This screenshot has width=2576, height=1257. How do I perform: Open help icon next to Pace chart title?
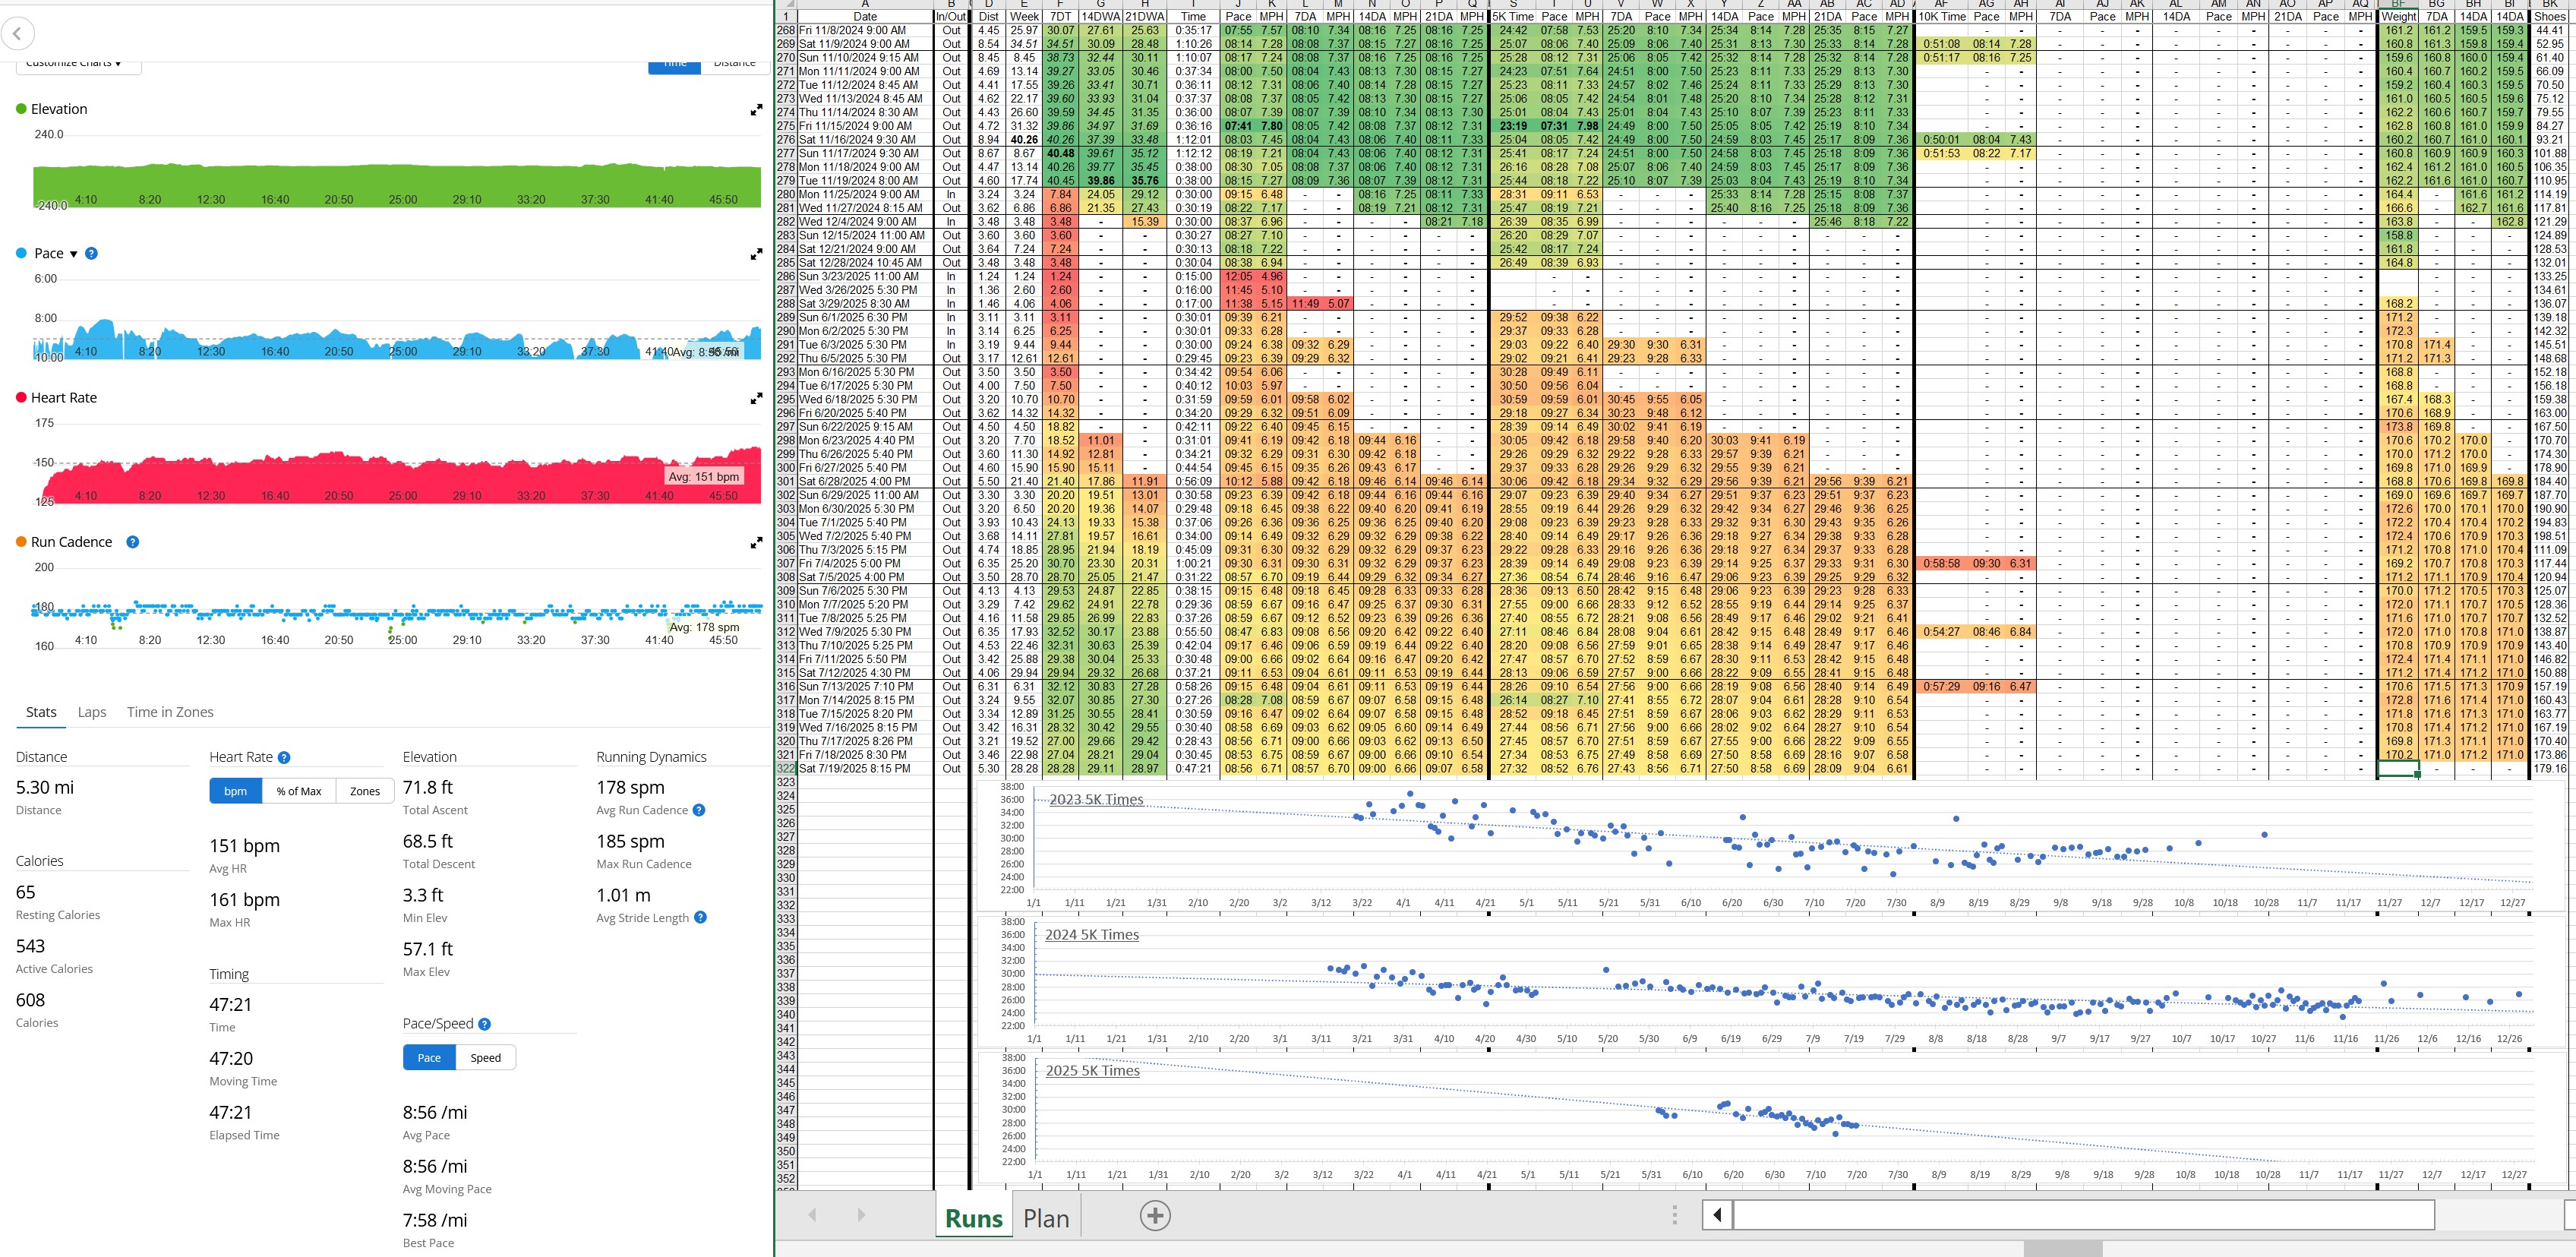(x=91, y=254)
